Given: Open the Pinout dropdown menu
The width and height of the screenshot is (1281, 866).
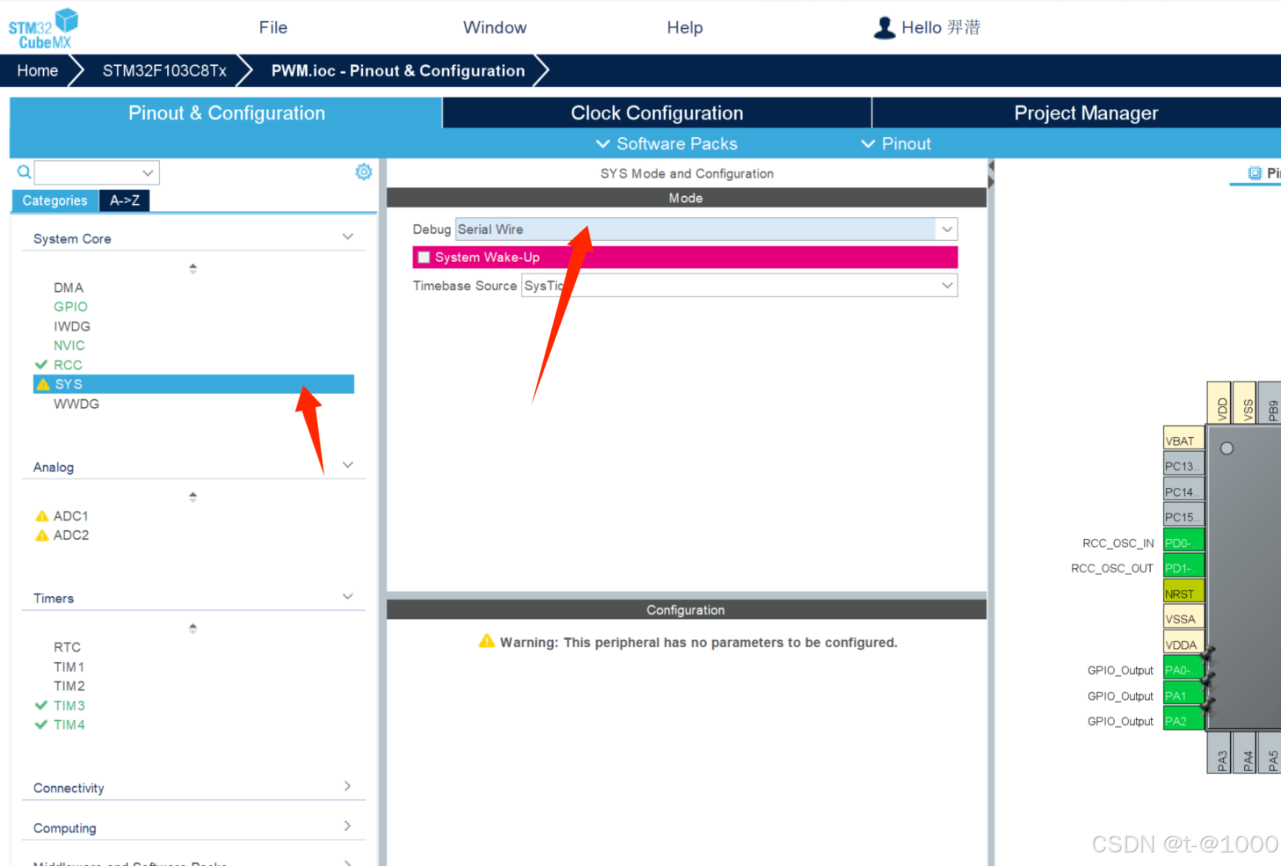Looking at the screenshot, I should tap(896, 144).
